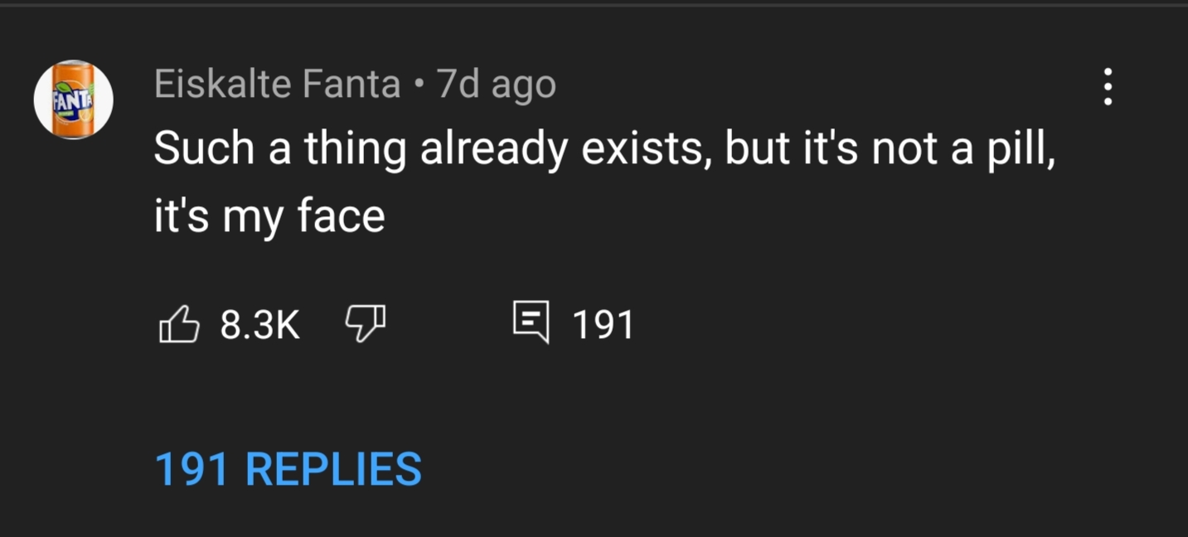Toggle a dislike on Eiskalte Fanta's comment
The height and width of the screenshot is (537, 1188).
(x=366, y=324)
